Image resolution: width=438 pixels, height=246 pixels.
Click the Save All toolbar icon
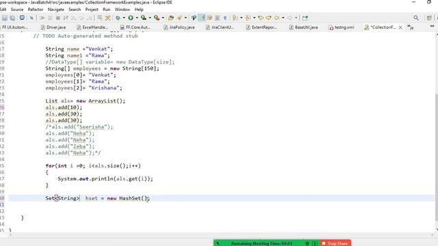12,18
